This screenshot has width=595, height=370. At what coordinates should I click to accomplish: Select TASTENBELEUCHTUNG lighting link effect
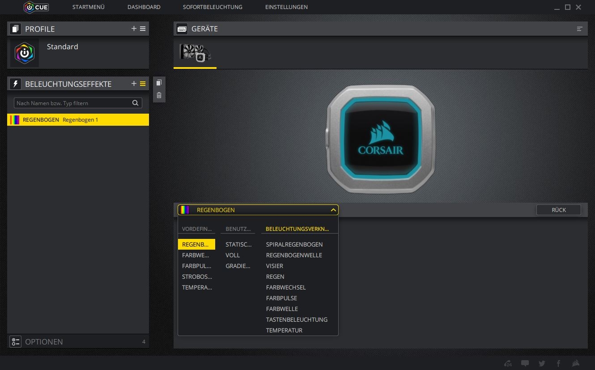297,319
